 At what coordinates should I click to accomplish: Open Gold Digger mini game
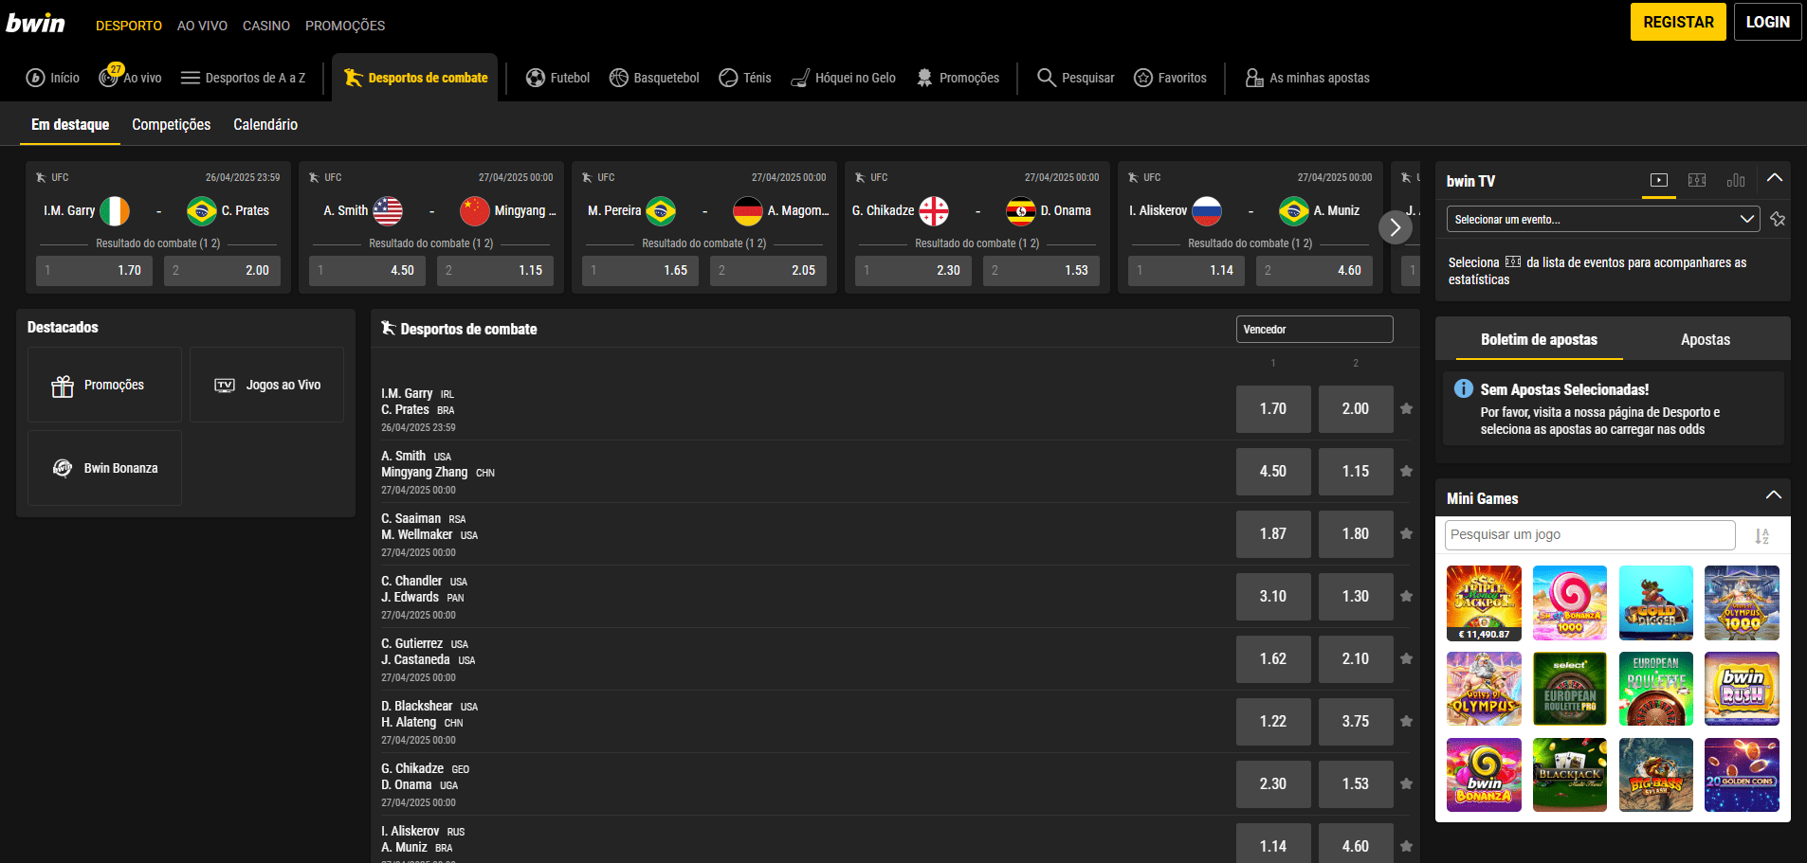click(1656, 603)
